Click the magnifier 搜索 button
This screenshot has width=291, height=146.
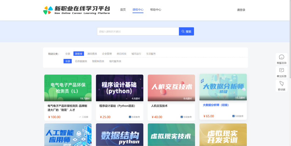click(186, 31)
